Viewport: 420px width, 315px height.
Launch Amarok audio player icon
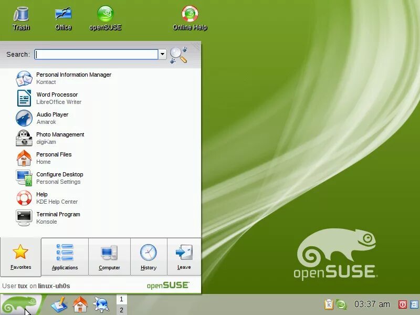pos(24,118)
